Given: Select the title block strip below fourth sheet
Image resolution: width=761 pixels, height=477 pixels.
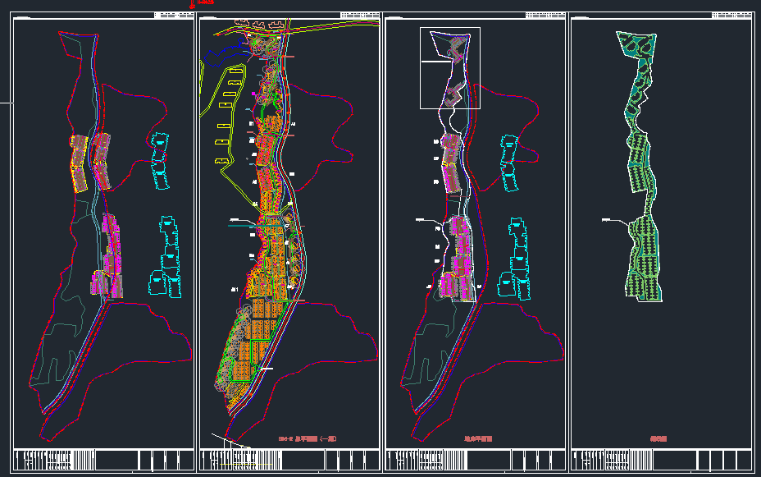Looking at the screenshot, I should pyautogui.click(x=660, y=460).
